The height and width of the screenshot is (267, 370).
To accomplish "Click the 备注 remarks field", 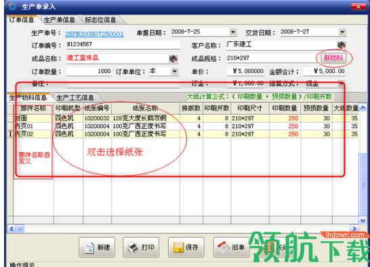I will click(x=123, y=84).
